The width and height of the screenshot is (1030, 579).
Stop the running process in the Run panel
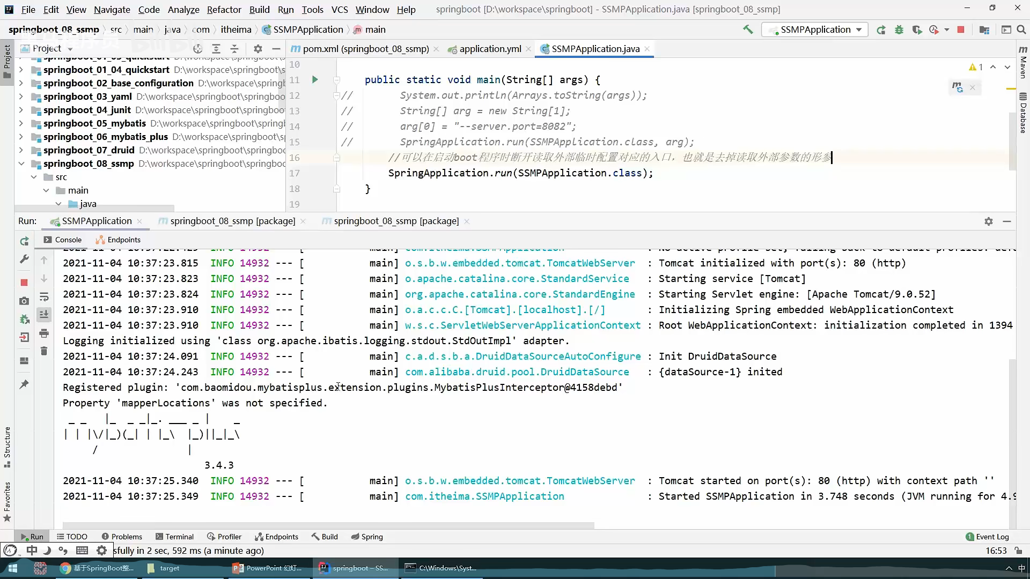(x=24, y=283)
